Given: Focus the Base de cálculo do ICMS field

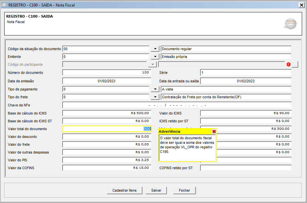Looking at the screenshot, I should click(x=107, y=113).
